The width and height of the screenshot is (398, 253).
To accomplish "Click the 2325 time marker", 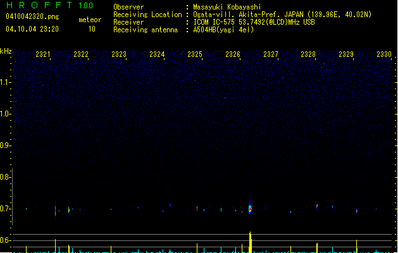I will pos(195,54).
